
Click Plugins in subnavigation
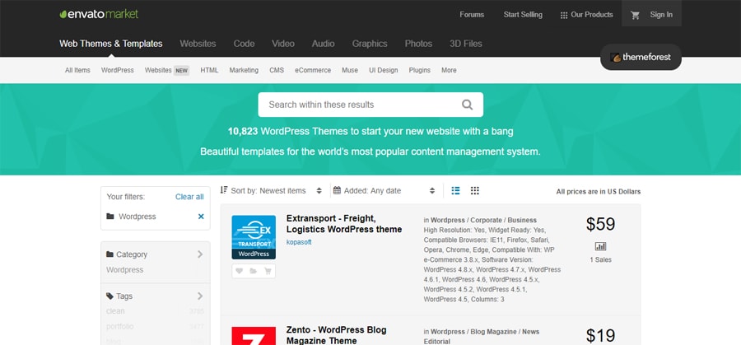coord(420,70)
